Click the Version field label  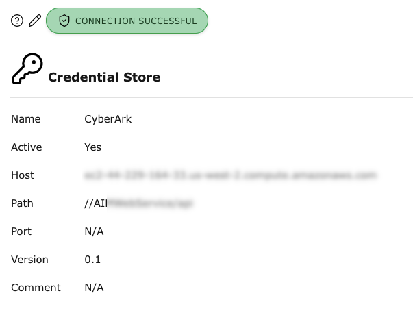point(29,260)
